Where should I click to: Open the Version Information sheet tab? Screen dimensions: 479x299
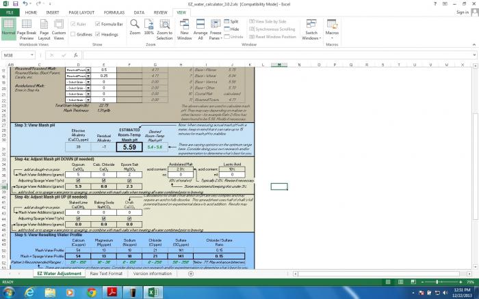(153, 274)
